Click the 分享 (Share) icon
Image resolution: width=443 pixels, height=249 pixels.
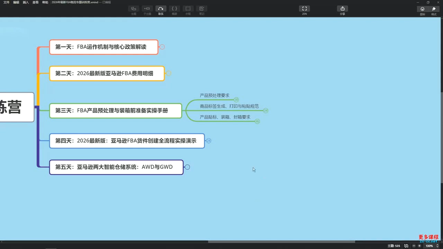[342, 9]
